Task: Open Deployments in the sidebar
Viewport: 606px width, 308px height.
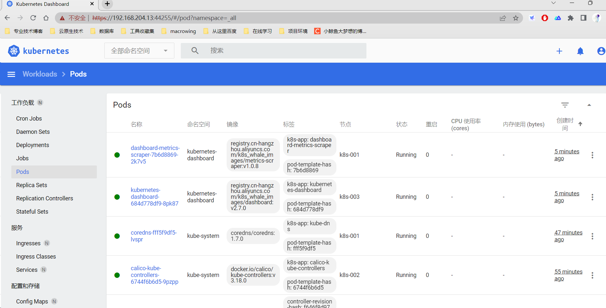Action: [33, 145]
